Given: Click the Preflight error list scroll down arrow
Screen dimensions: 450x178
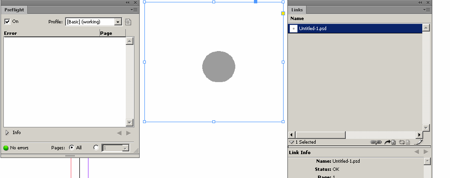Looking at the screenshot, I should 130,123.
